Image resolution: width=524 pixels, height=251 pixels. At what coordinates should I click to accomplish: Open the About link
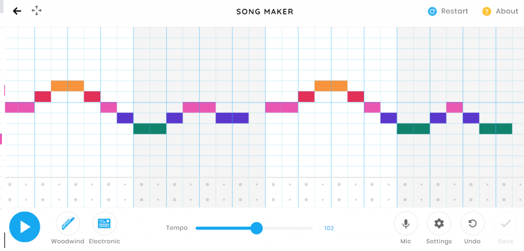[x=500, y=11]
